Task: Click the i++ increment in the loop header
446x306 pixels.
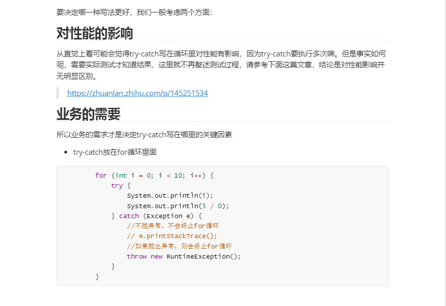Action: tap(196, 175)
